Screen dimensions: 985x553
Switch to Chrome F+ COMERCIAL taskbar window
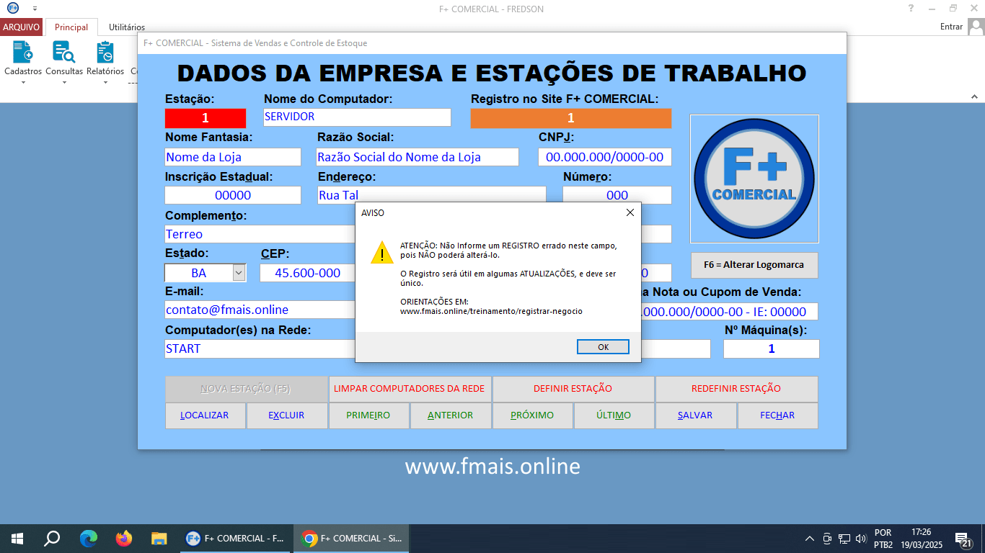coord(351,539)
